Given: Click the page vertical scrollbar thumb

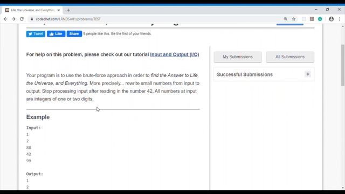Looking at the screenshot, I should (x=343, y=65).
